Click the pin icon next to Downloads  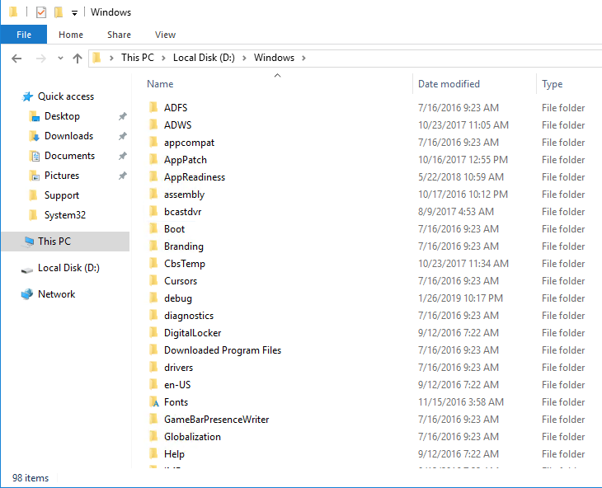click(x=123, y=136)
